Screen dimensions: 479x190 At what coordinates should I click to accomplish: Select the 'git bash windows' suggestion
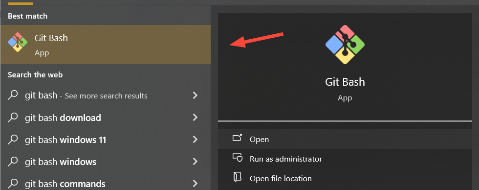click(x=106, y=162)
